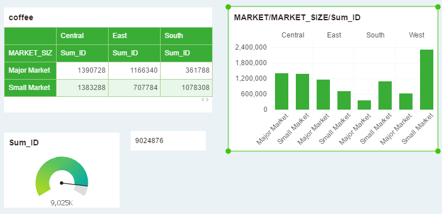
Task: Click cell value 1383288
Action: 82,88
